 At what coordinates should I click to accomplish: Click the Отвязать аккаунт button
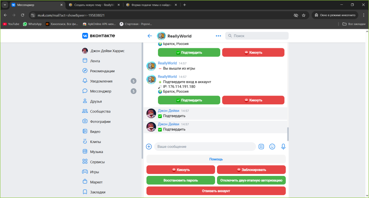click(x=216, y=191)
